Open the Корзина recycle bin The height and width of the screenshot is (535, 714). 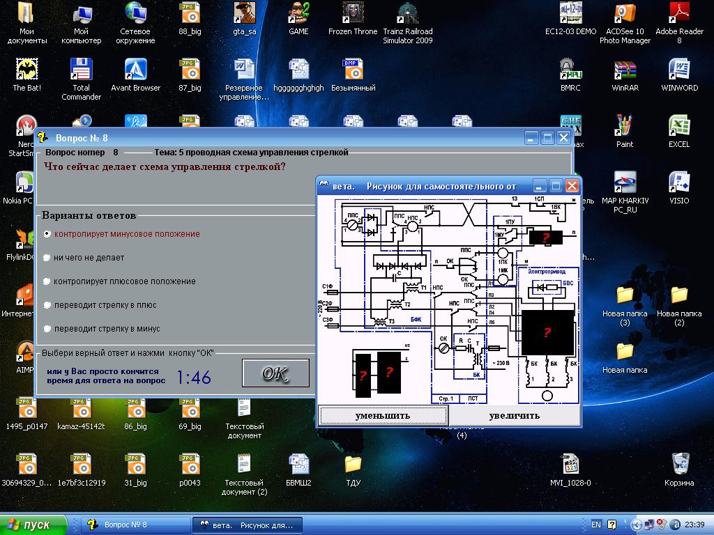679,464
